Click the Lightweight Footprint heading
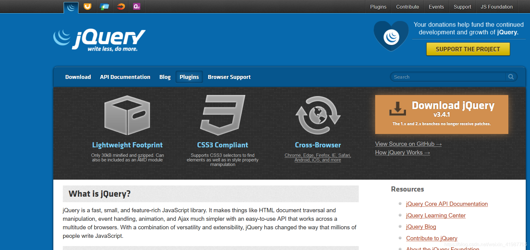 [x=127, y=145]
